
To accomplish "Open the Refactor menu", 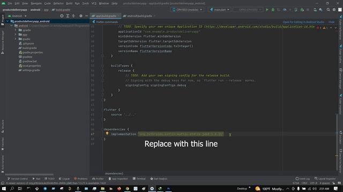I will pos(58,4).
